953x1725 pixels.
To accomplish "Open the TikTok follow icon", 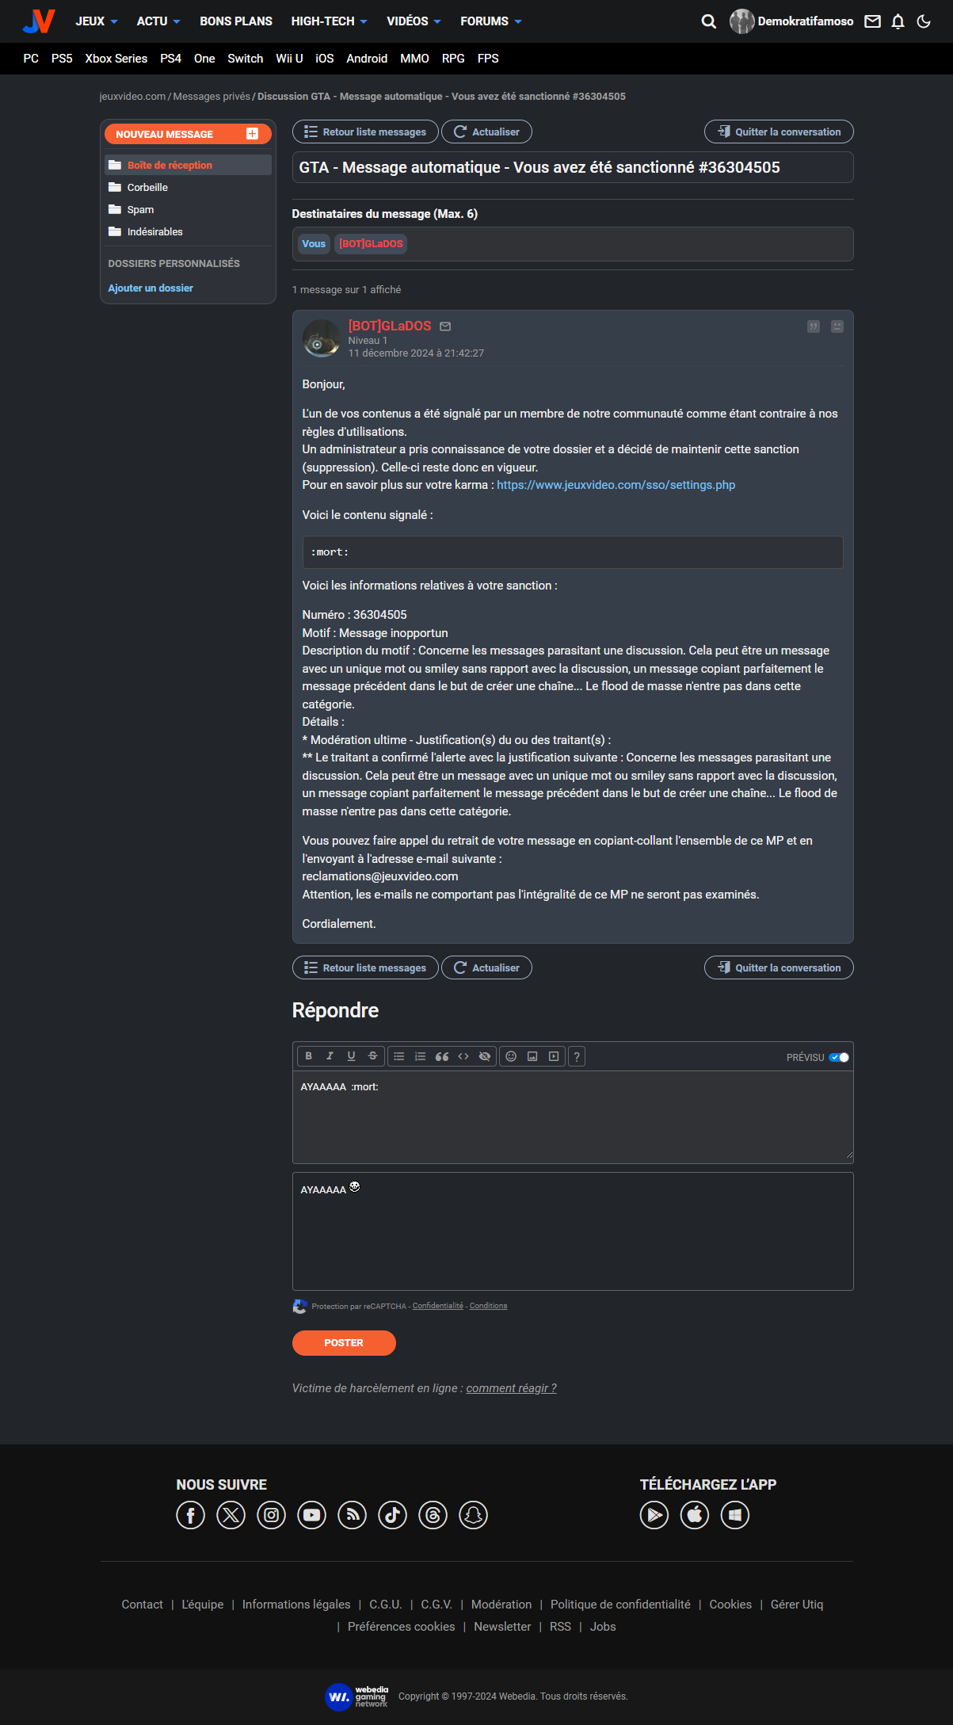I will coord(392,1515).
